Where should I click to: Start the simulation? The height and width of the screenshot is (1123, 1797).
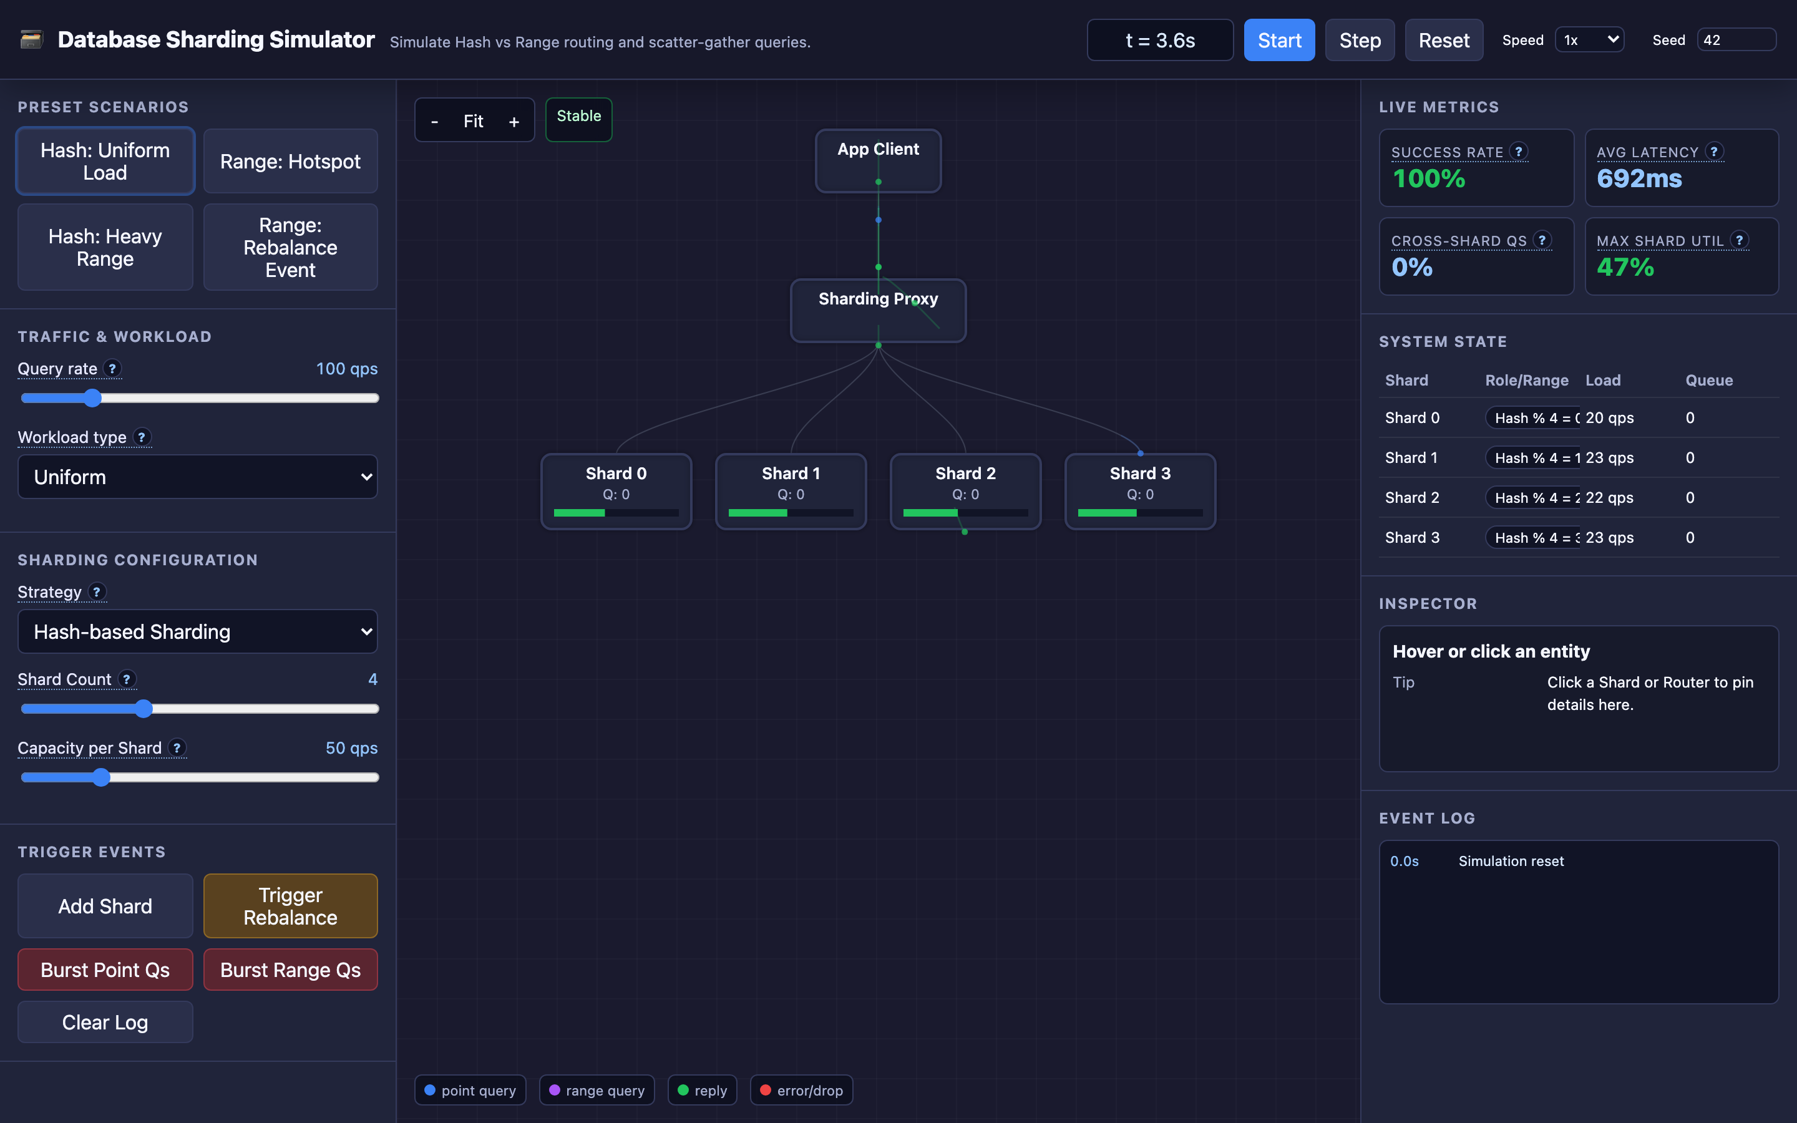tap(1278, 40)
